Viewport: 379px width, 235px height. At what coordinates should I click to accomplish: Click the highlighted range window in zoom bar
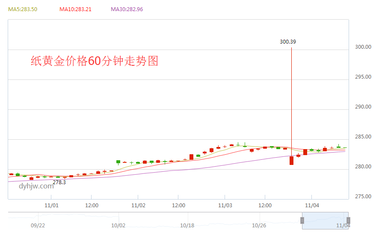point(325,220)
